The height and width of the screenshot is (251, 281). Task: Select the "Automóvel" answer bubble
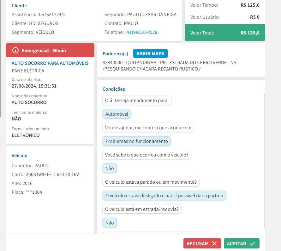(117, 114)
